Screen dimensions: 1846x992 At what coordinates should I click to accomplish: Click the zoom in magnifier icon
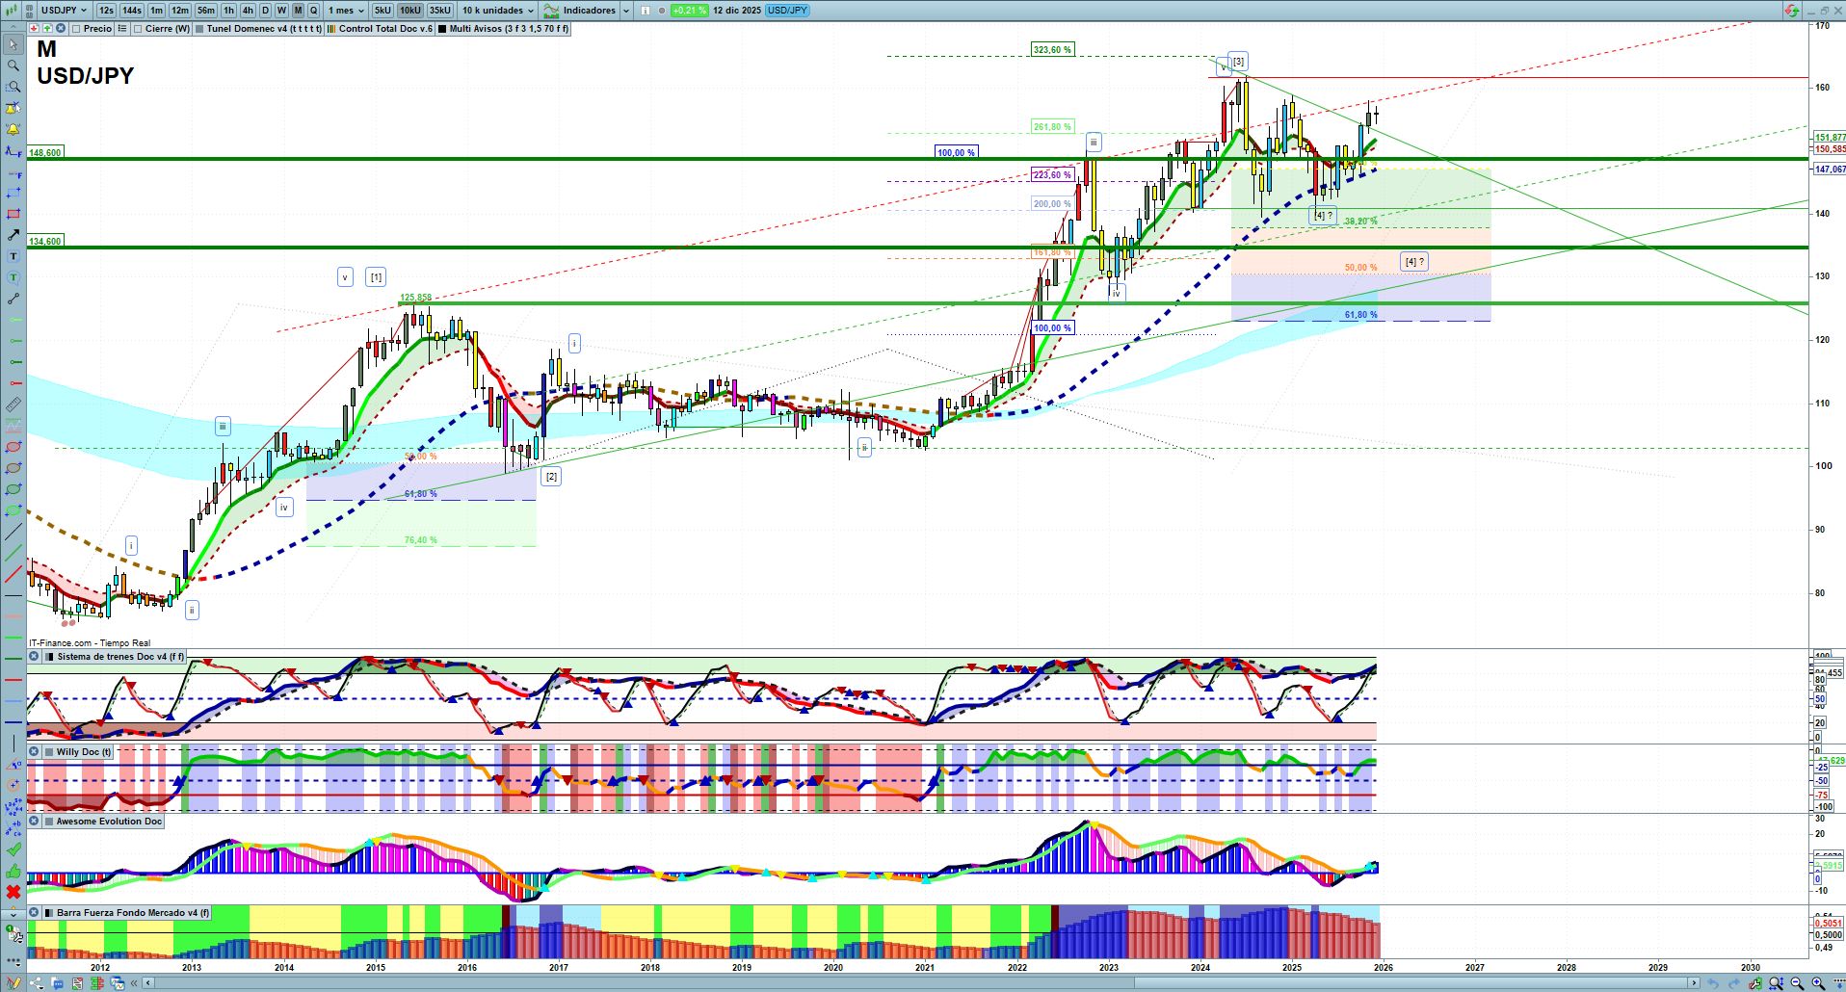pyautogui.click(x=1818, y=983)
